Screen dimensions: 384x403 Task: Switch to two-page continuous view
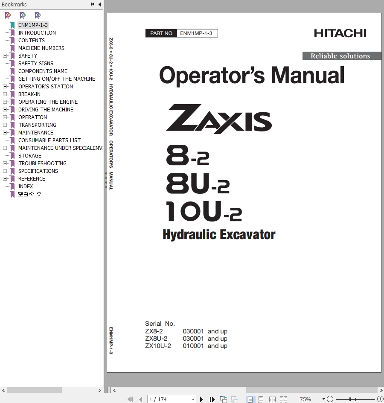tap(284, 399)
